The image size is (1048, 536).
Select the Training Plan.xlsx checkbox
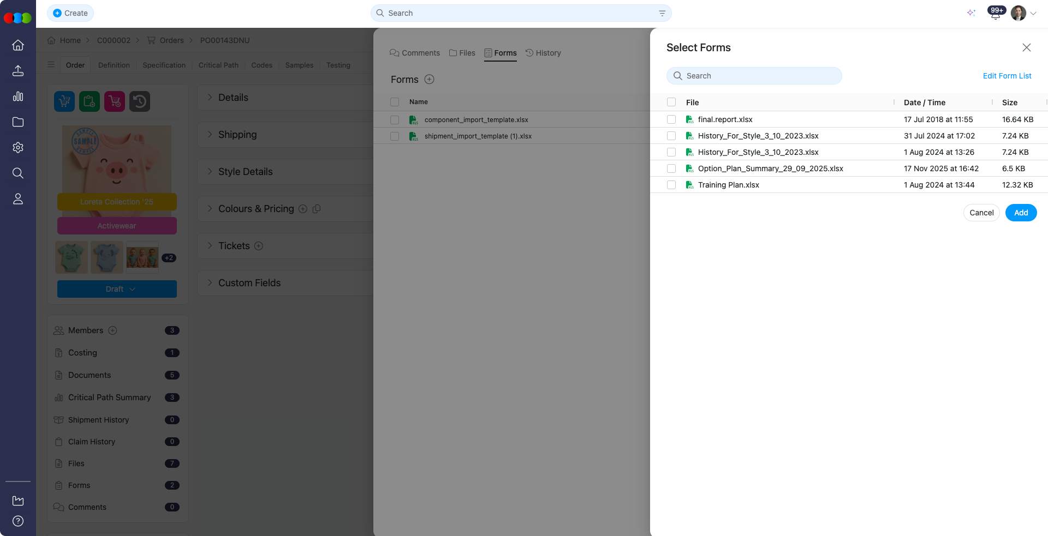click(671, 185)
